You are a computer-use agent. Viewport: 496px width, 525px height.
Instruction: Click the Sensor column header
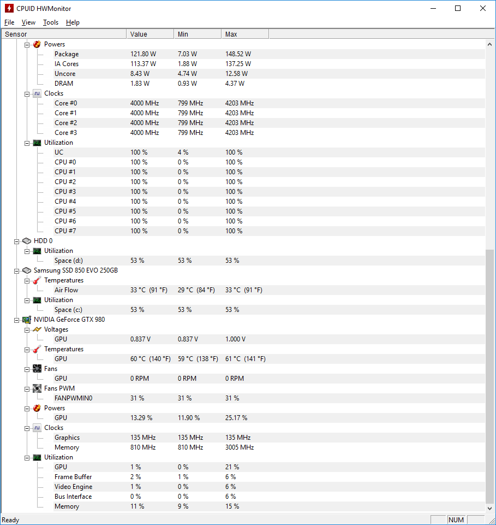tap(64, 34)
